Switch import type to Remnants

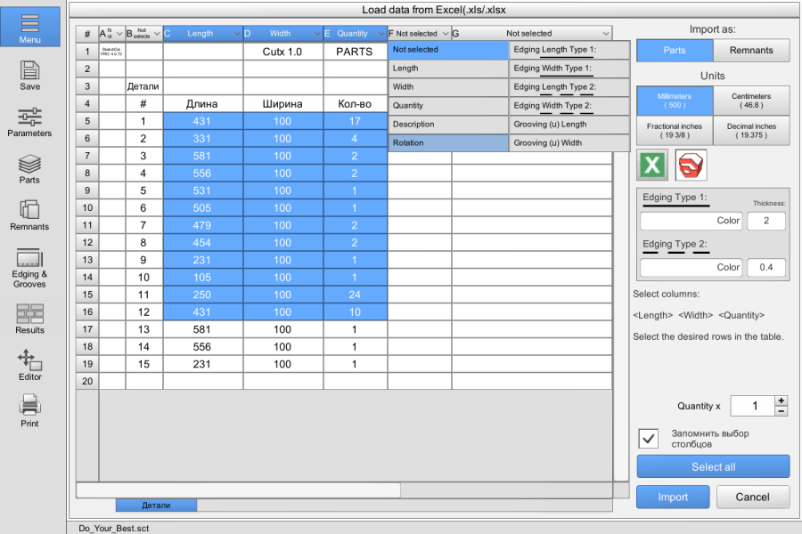tap(751, 50)
